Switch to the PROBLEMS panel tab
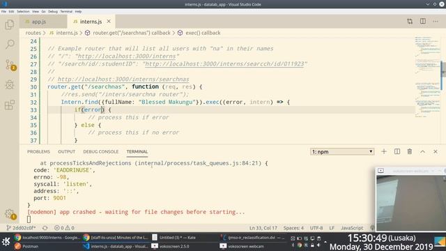The height and width of the screenshot is (251, 446). click(x=38, y=152)
